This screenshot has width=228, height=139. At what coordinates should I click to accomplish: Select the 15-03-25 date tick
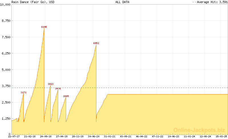(221, 136)
